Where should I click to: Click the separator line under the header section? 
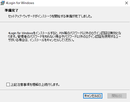point(65,22)
